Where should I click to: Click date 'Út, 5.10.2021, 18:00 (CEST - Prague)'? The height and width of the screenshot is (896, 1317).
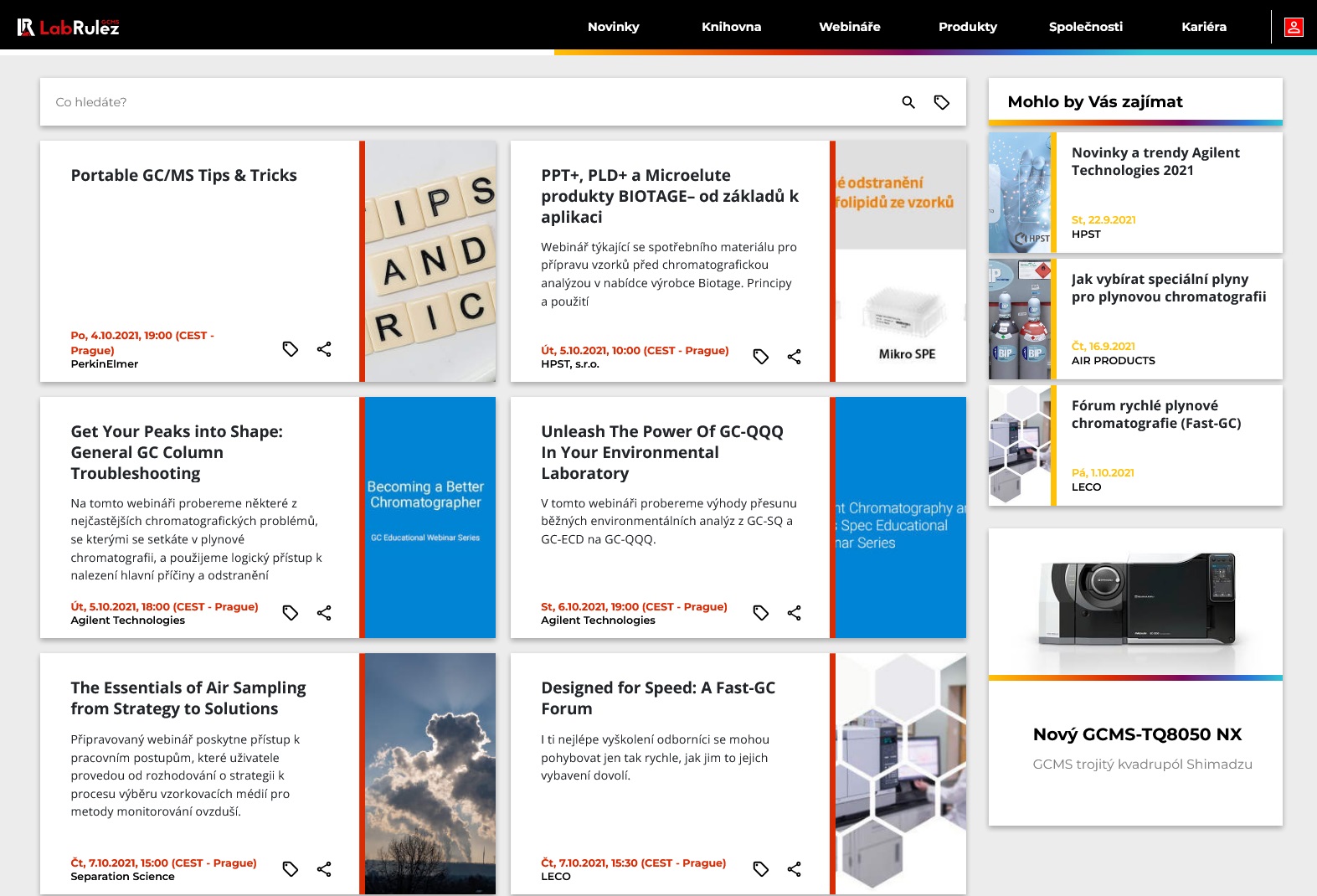pos(165,607)
